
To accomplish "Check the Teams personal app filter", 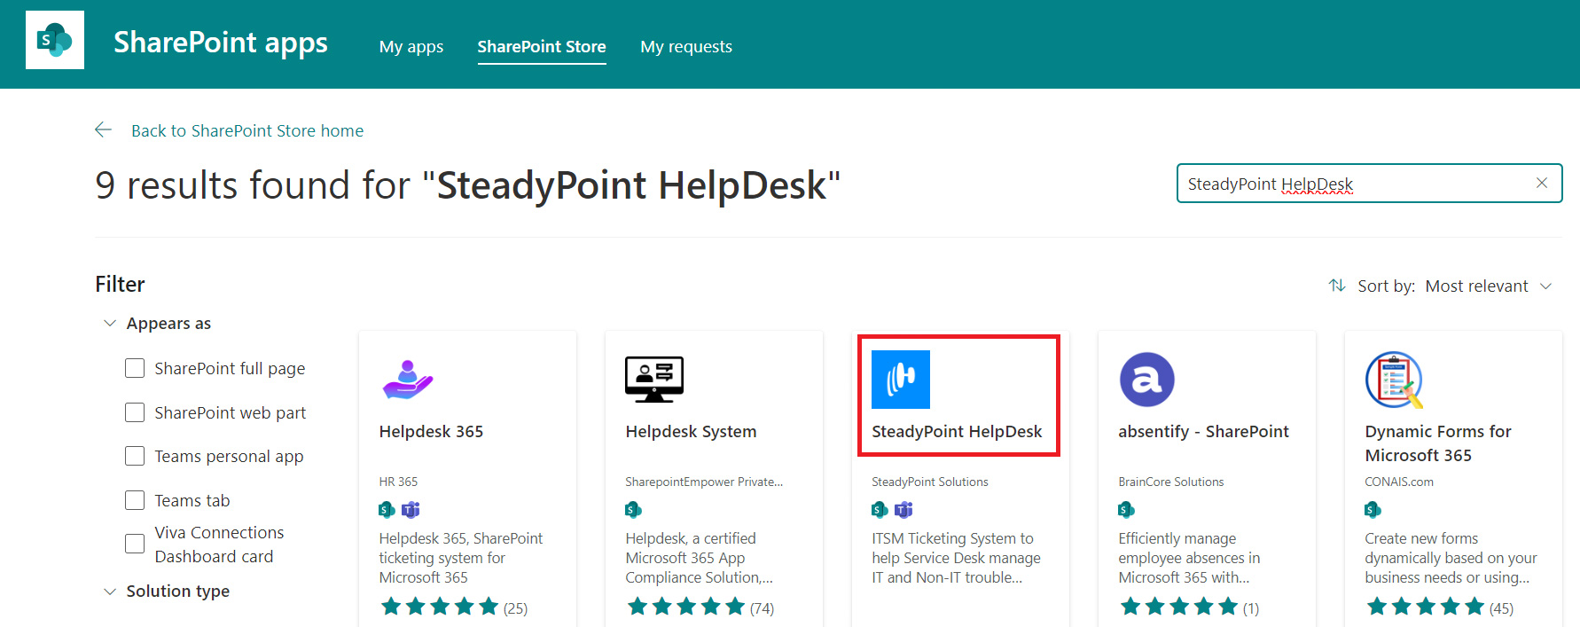I will pos(135,456).
